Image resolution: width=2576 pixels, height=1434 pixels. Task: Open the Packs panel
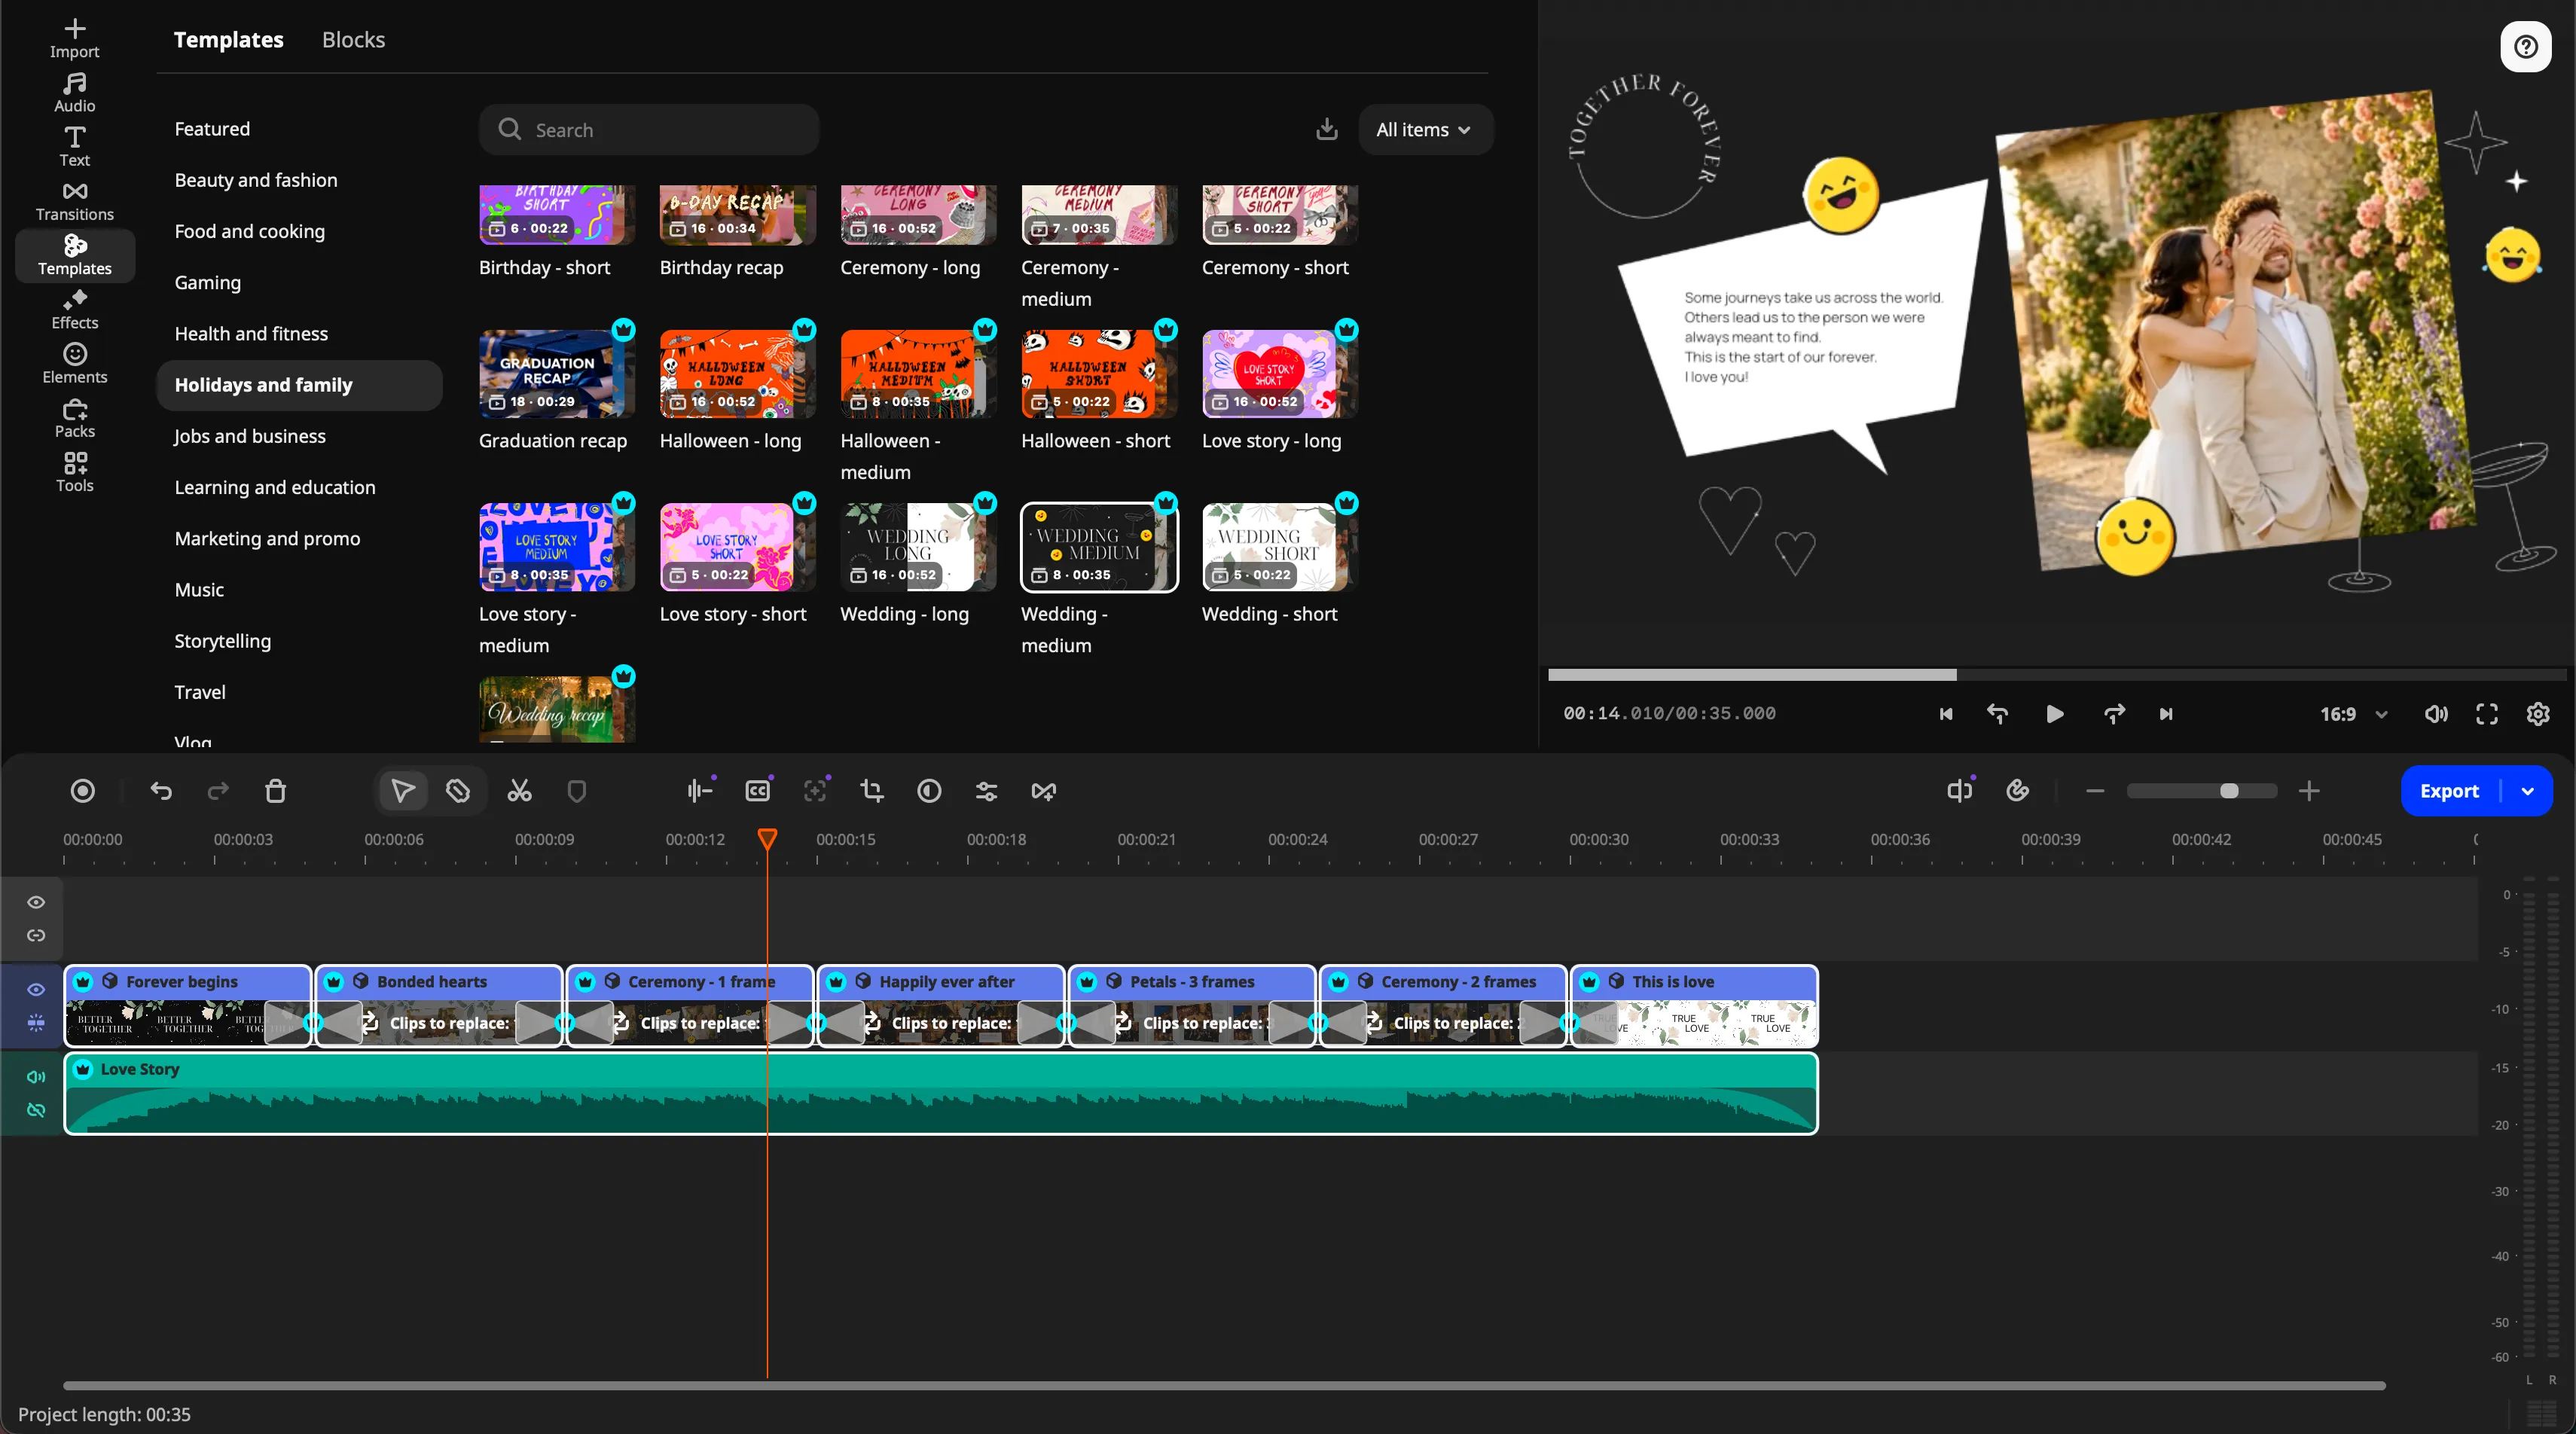(x=74, y=418)
